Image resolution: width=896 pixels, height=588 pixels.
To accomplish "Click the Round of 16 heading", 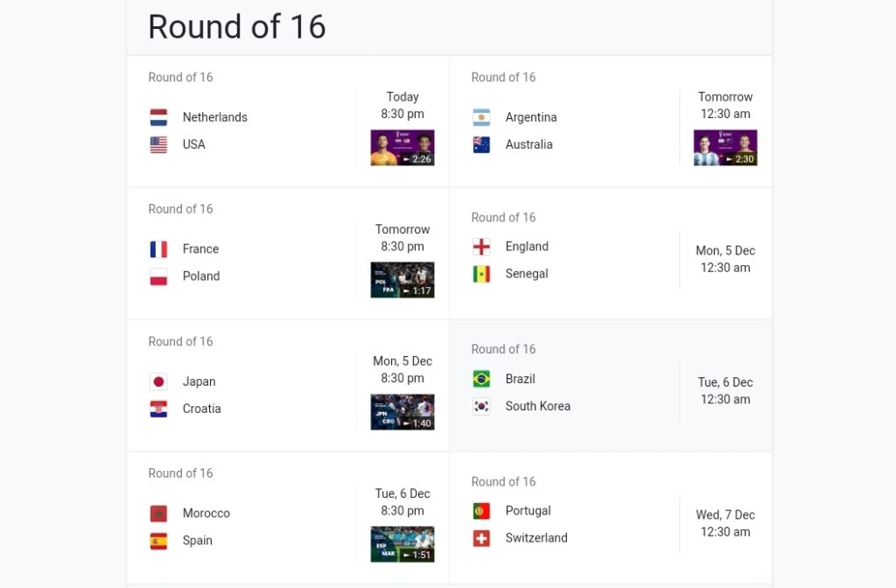I will click(236, 27).
